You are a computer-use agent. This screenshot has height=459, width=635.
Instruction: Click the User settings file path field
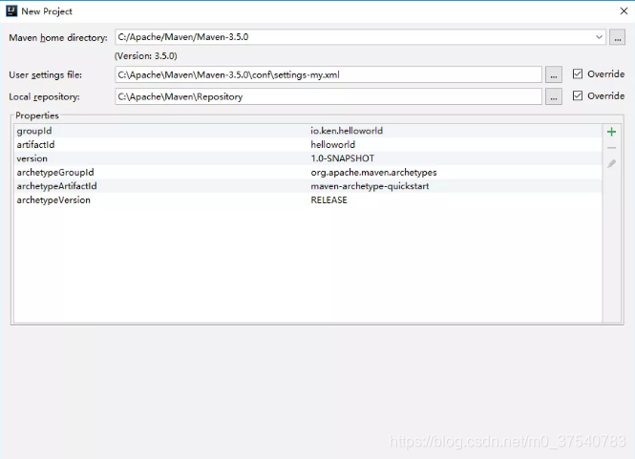[328, 74]
